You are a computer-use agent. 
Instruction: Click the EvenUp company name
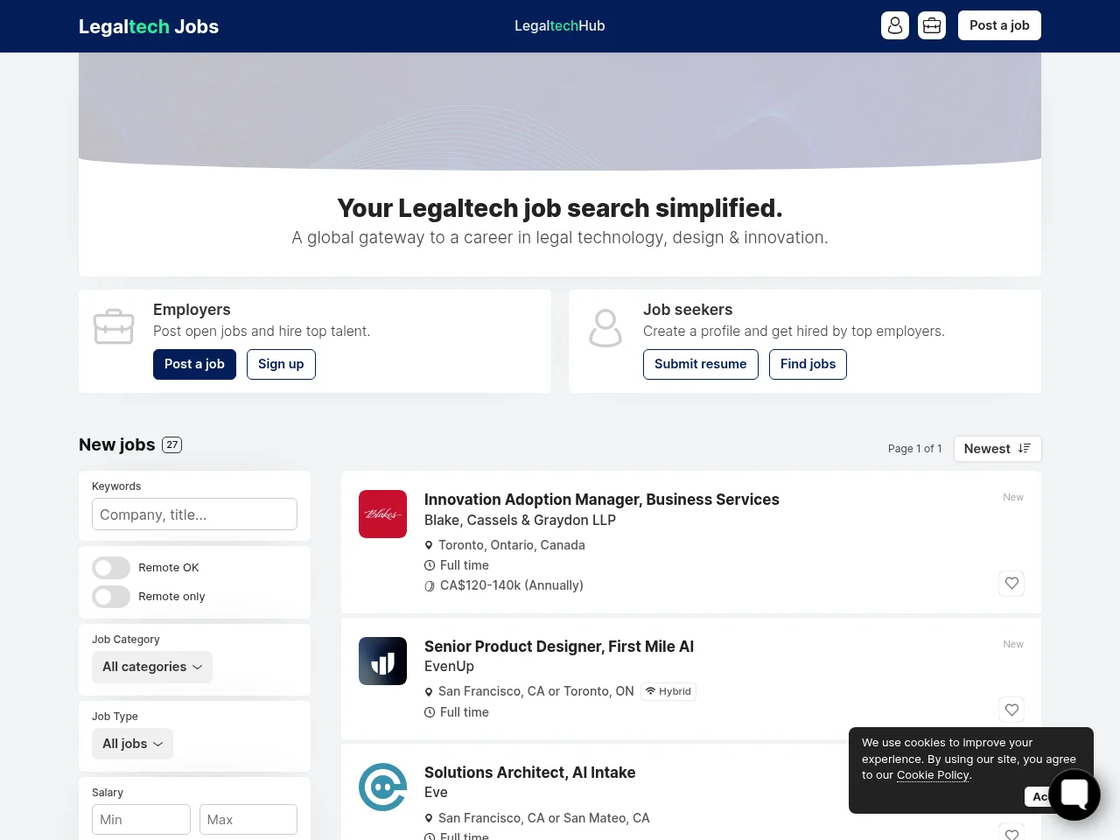pos(449,667)
